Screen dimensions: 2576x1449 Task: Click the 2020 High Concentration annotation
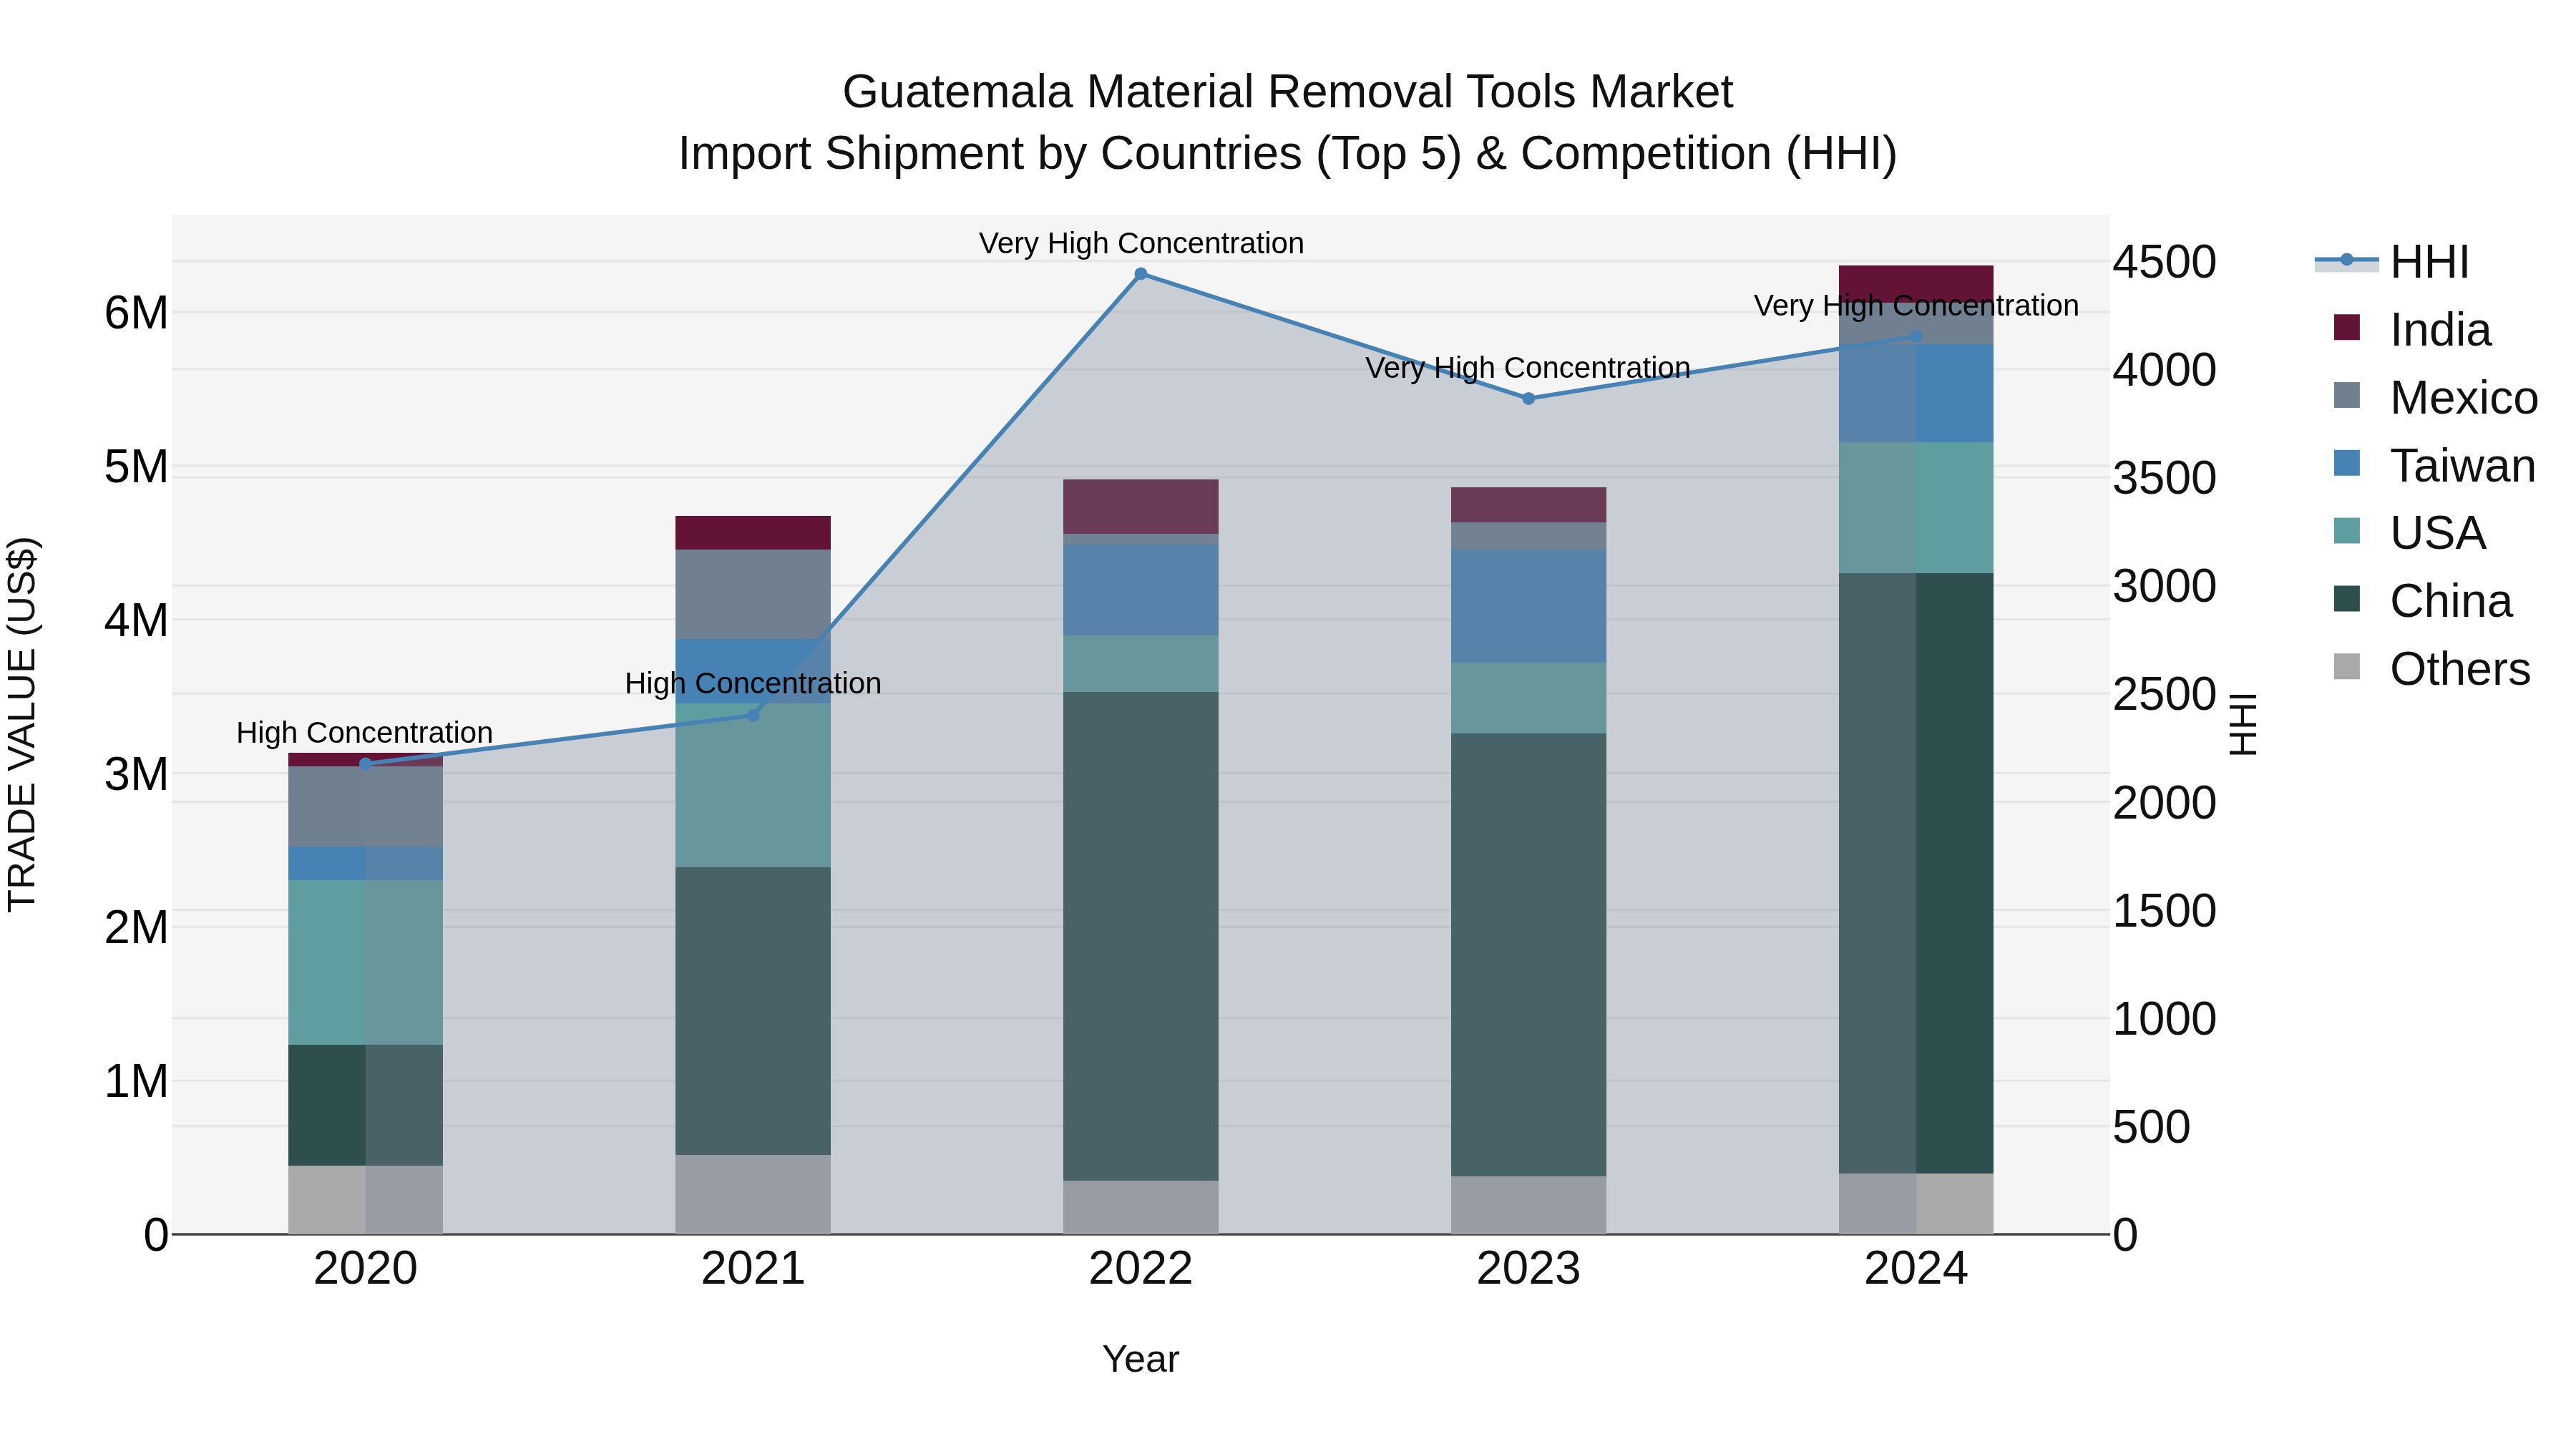[x=365, y=733]
